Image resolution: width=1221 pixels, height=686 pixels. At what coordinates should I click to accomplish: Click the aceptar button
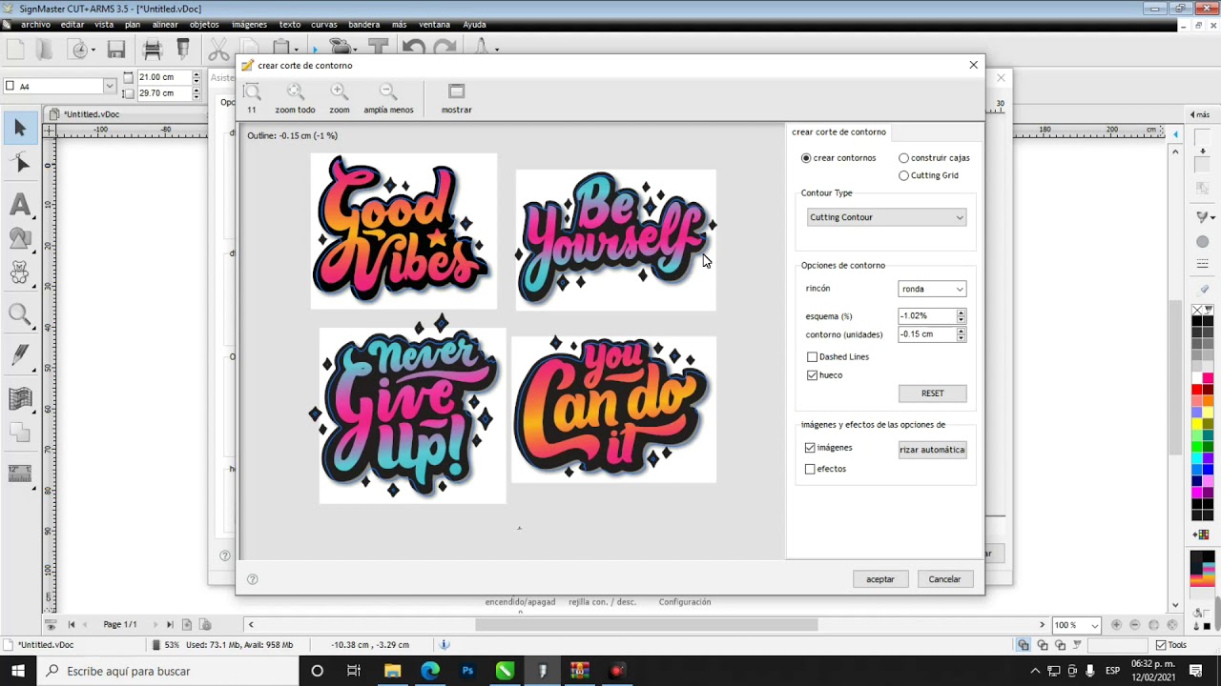click(x=880, y=579)
